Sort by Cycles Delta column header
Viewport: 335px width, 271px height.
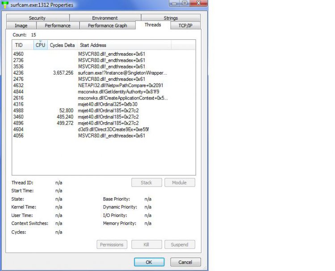click(62, 45)
